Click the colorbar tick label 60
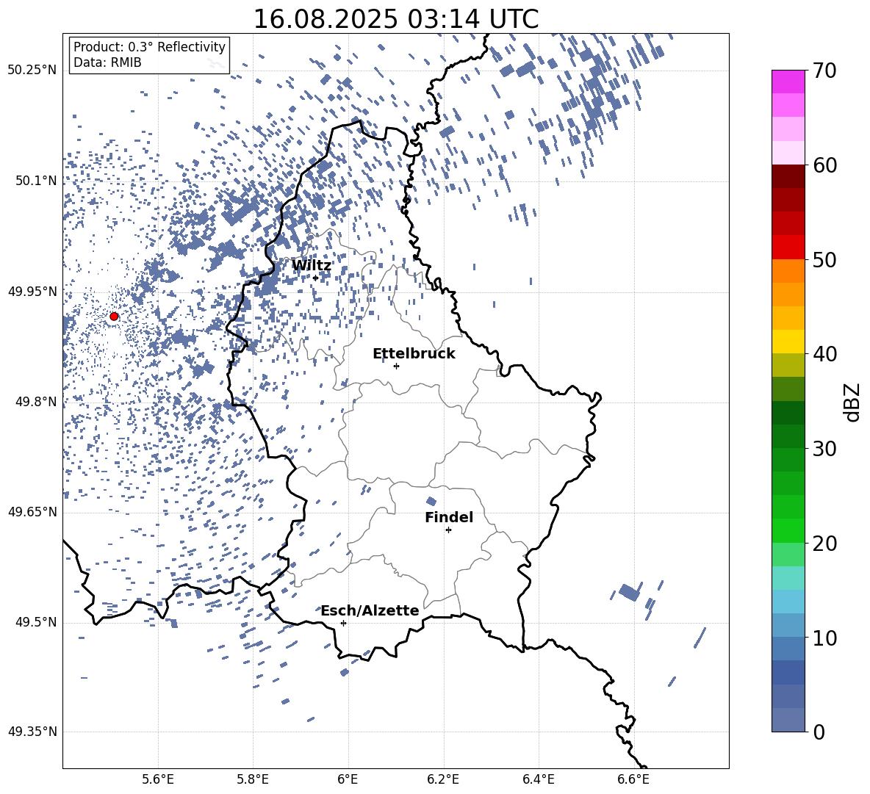 click(825, 165)
